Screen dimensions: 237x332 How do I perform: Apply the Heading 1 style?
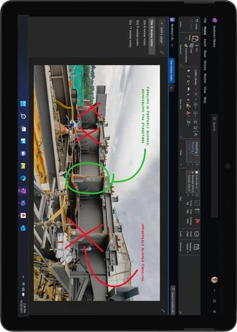tap(196, 149)
